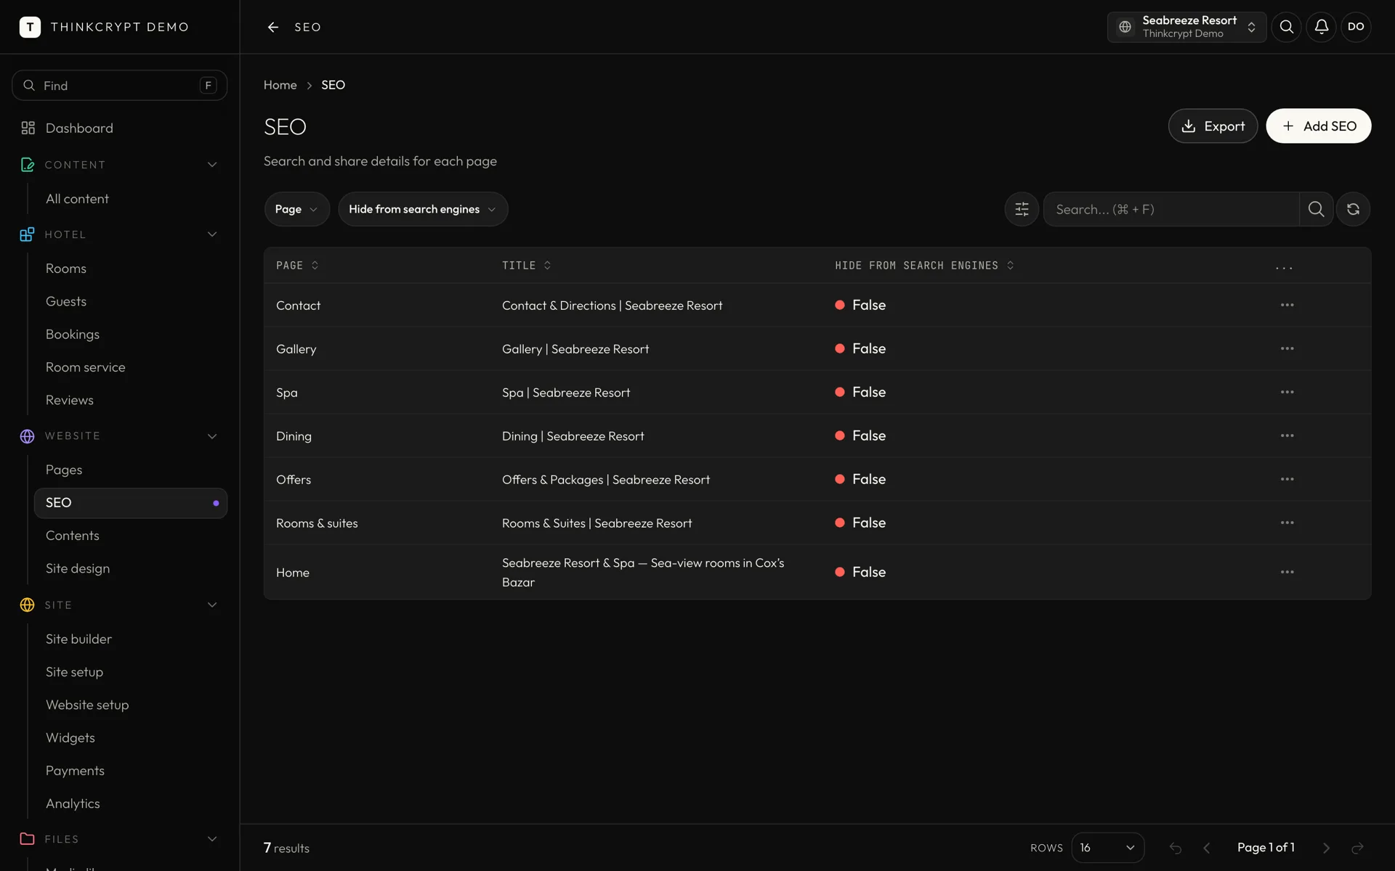Open the DO user avatar menu
The width and height of the screenshot is (1395, 871).
pyautogui.click(x=1356, y=27)
